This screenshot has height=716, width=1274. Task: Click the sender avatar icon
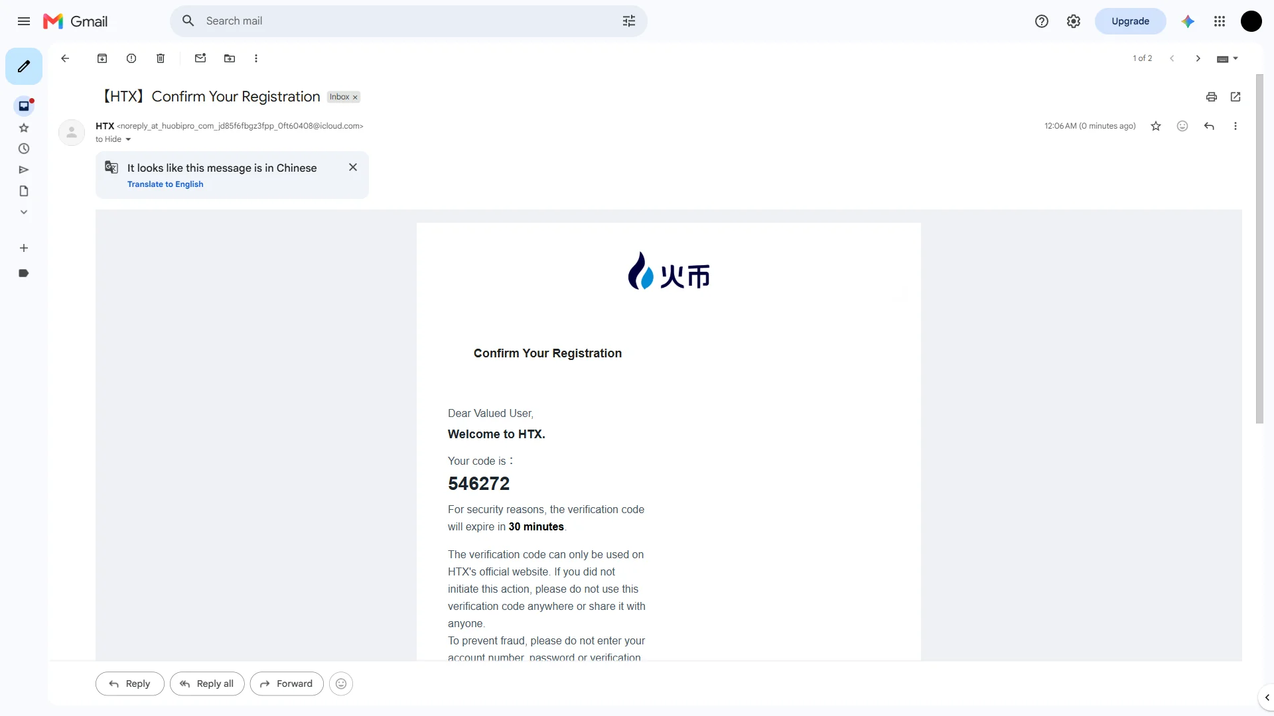click(72, 133)
